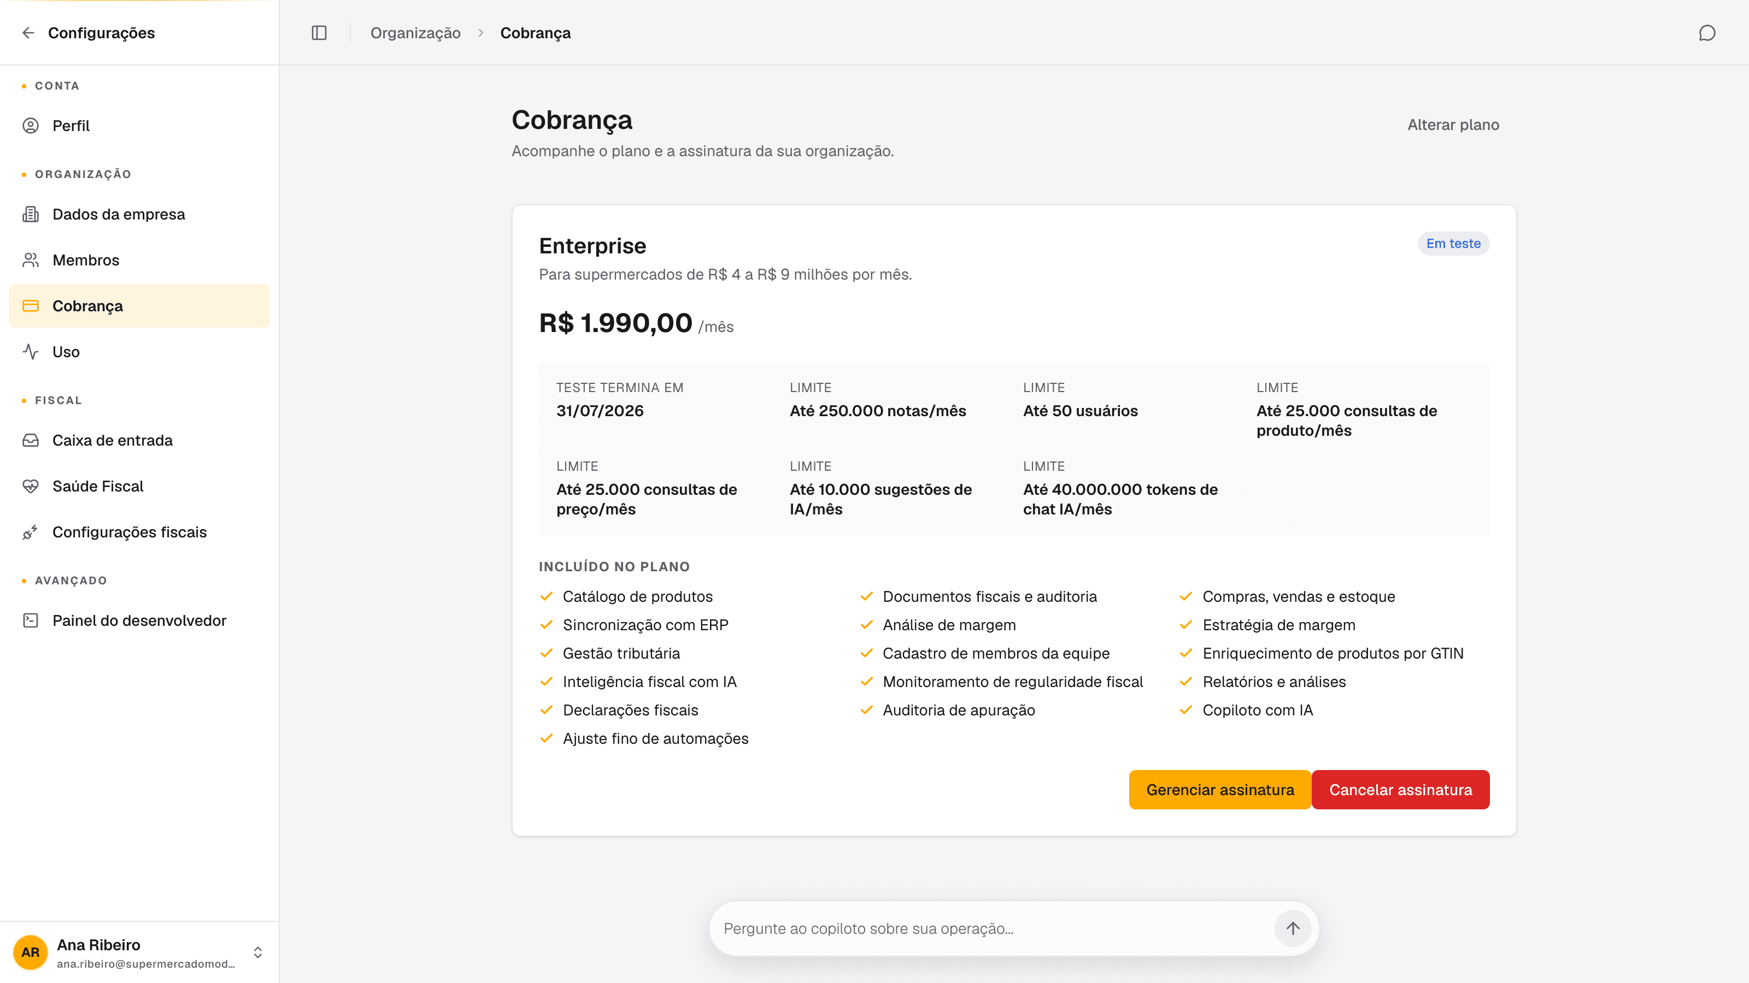This screenshot has width=1749, height=983.
Task: Send copilot message with arrow button
Action: pos(1293,928)
